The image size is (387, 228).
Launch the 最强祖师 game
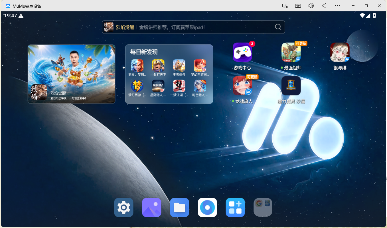pos(291,52)
